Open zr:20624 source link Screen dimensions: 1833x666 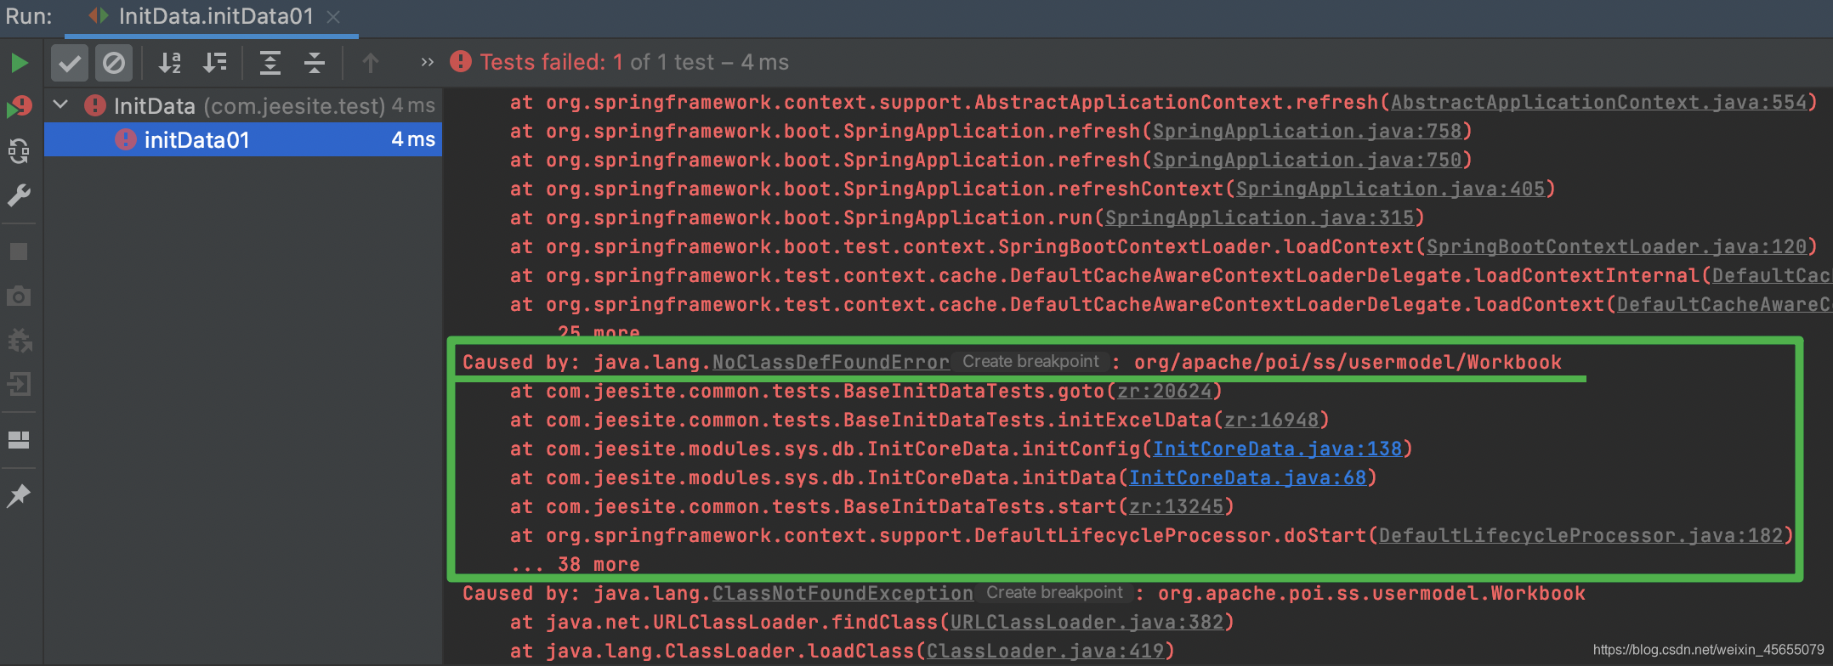coord(1164,392)
